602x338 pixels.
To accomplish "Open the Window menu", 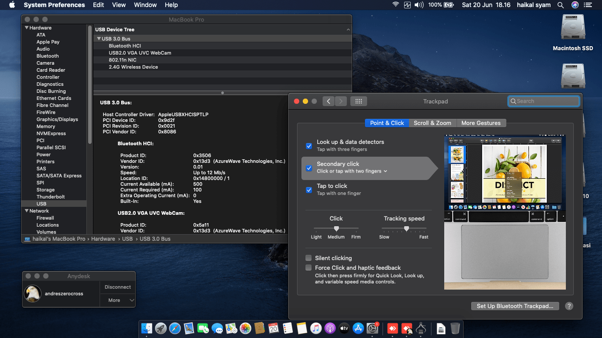I will click(x=145, y=5).
